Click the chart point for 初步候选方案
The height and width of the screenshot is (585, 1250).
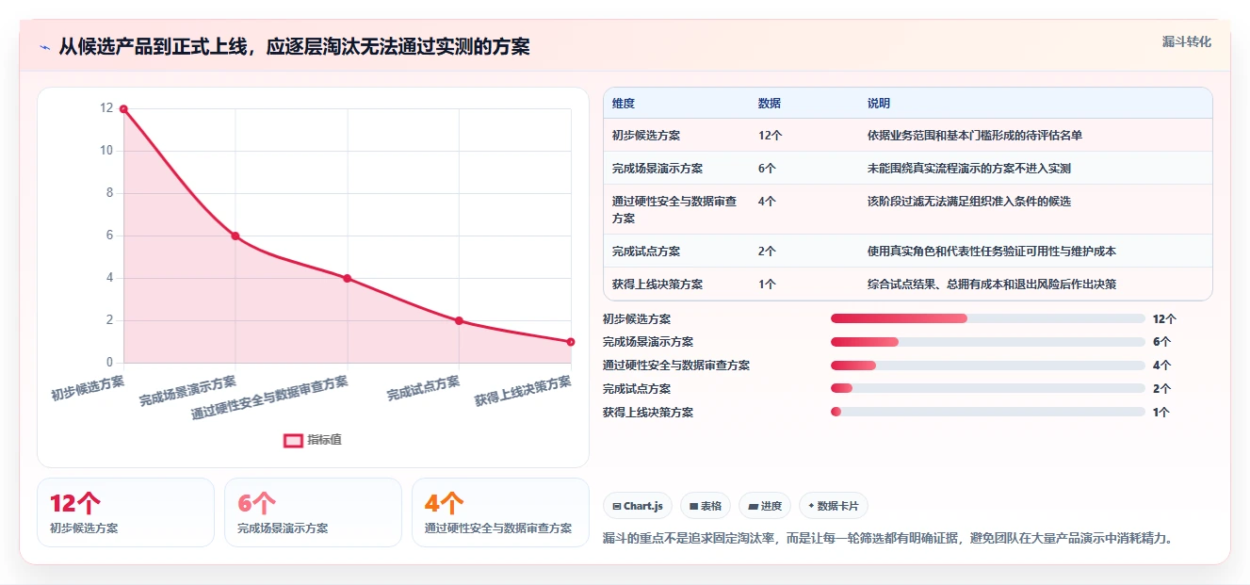[123, 109]
